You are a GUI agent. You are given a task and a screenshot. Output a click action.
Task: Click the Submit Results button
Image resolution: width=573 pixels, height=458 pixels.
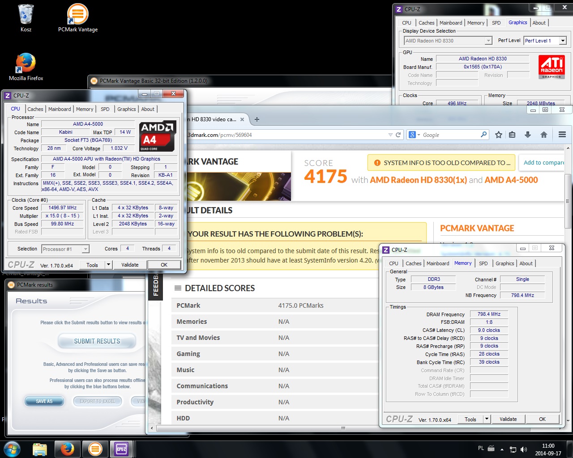[97, 341]
